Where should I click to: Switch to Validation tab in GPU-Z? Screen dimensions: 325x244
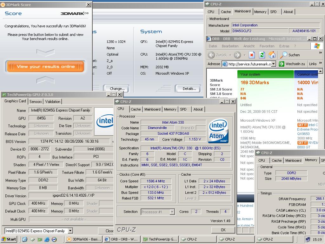(x=53, y=101)
